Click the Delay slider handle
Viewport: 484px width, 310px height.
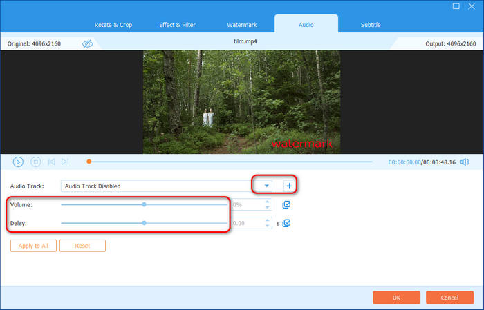[144, 223]
